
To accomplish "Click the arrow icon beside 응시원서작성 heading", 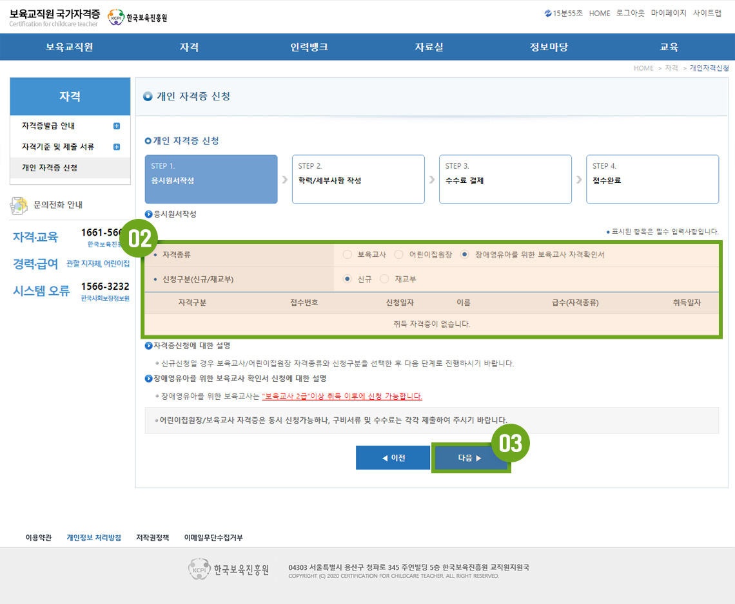I will [149, 214].
